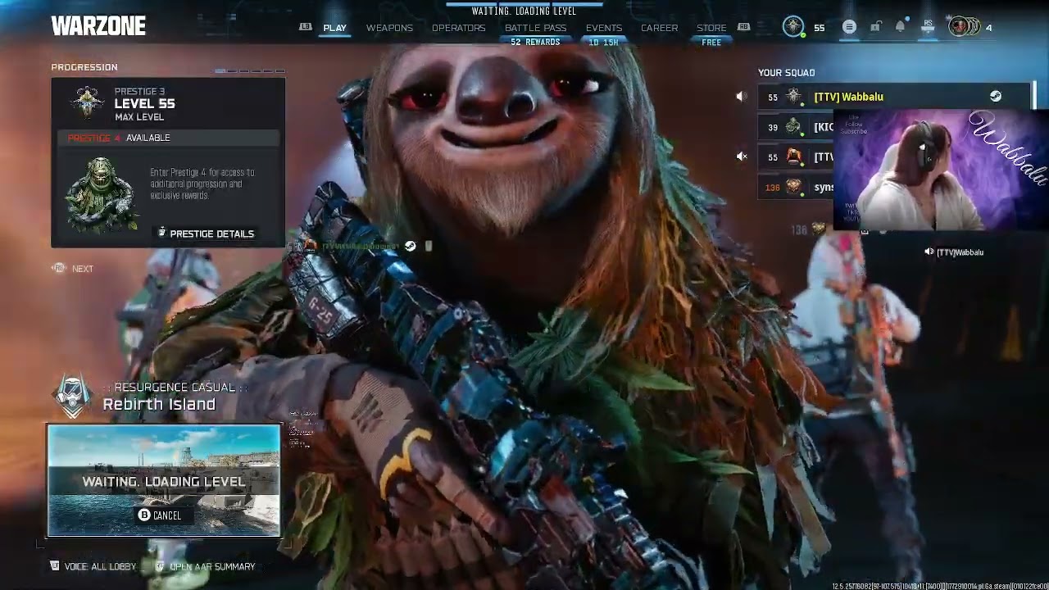Click the Progression heading

pos(84,67)
